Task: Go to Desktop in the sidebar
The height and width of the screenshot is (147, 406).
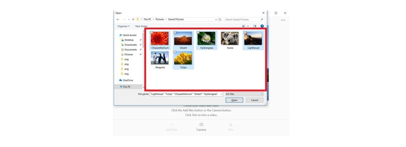Action: point(127,40)
